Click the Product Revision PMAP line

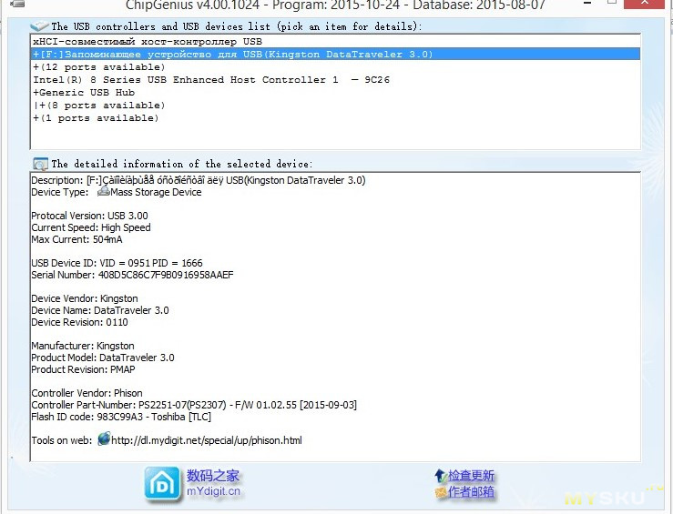(x=83, y=369)
